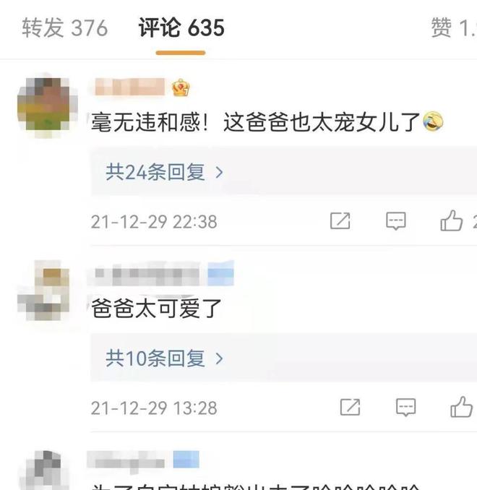Repost the 爸爸太可爱了 comment
The image size is (477, 490).
coord(350,407)
